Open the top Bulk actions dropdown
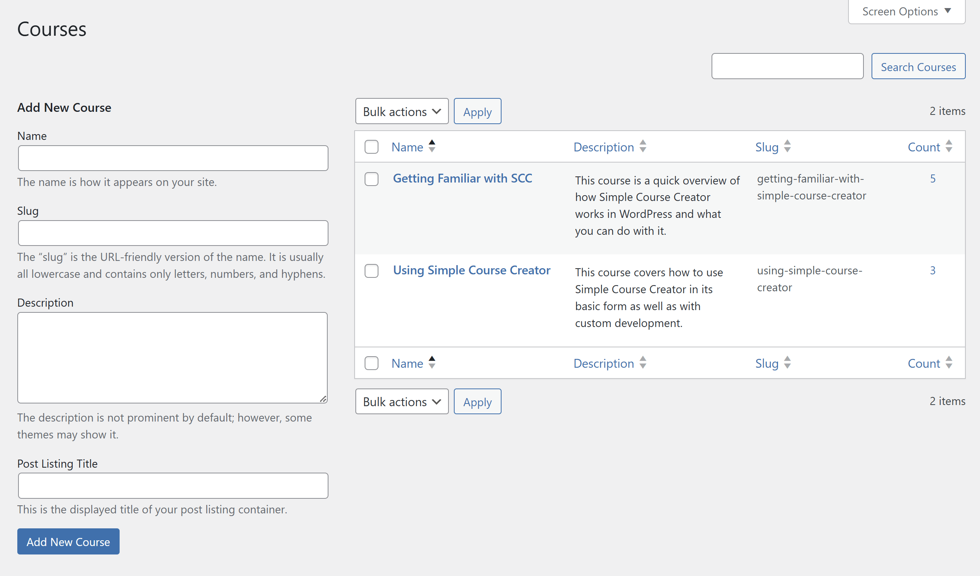 [402, 111]
